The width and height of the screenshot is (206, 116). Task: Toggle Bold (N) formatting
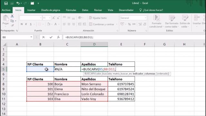click(22, 24)
